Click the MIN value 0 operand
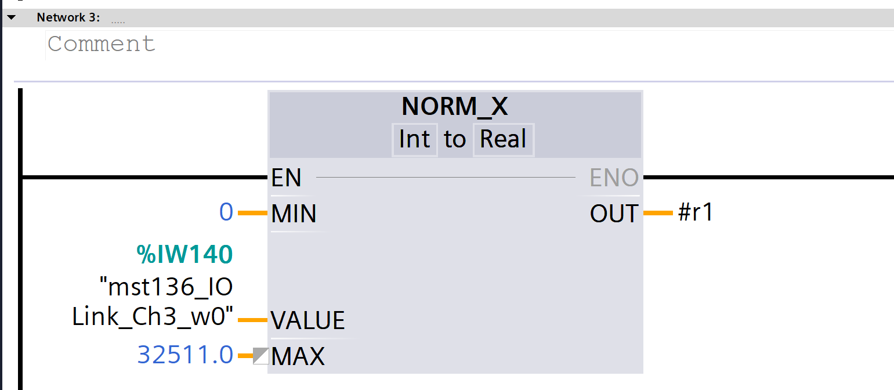The width and height of the screenshot is (894, 390). click(x=226, y=213)
